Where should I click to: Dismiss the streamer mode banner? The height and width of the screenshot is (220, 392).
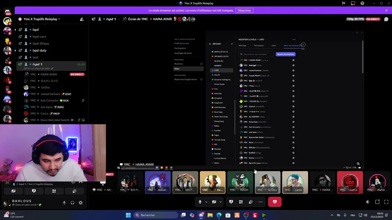click(x=386, y=10)
